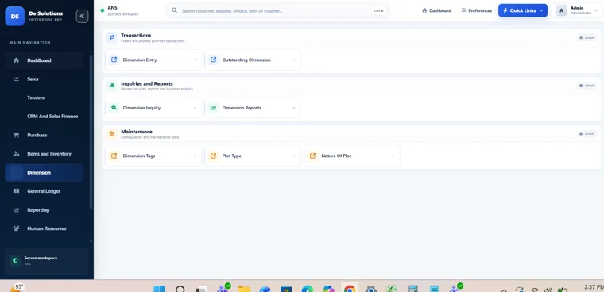Expand the Quick Links dropdown
The image size is (604, 292).
[523, 10]
